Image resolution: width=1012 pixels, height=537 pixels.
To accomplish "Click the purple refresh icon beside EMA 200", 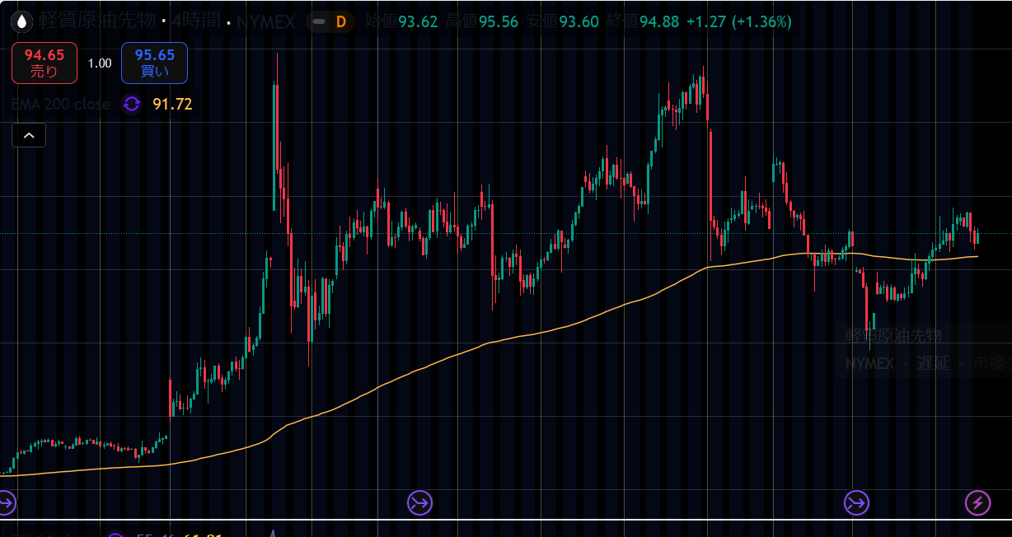I will tap(131, 104).
